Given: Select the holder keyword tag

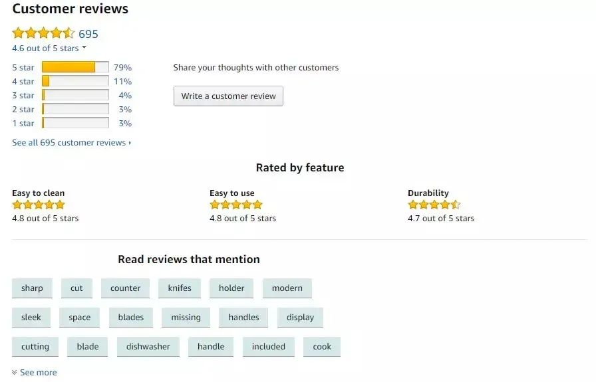Looking at the screenshot, I should [231, 288].
